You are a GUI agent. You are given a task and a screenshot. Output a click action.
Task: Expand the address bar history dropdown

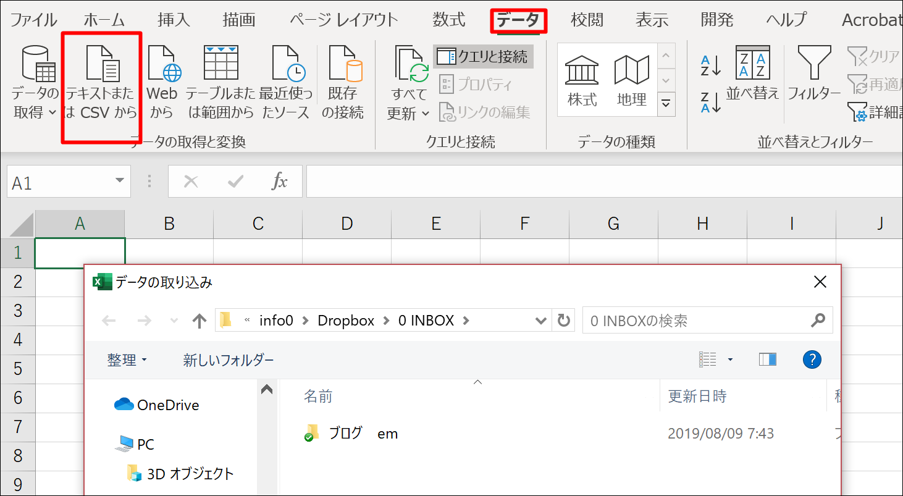tap(541, 321)
